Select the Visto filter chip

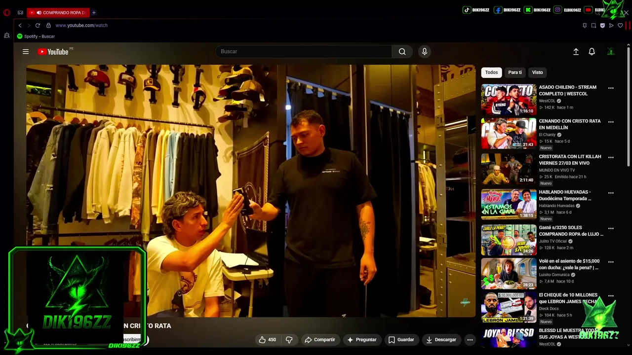point(537,72)
